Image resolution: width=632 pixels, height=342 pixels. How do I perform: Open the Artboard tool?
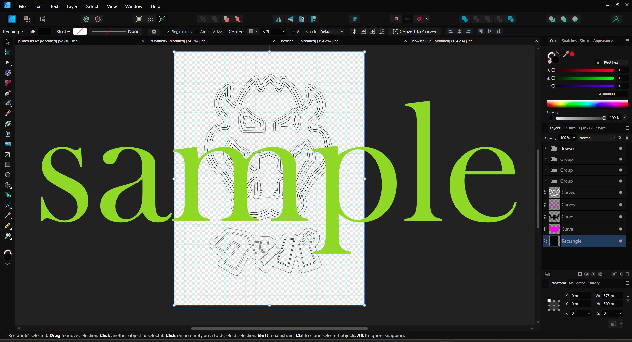[8, 52]
